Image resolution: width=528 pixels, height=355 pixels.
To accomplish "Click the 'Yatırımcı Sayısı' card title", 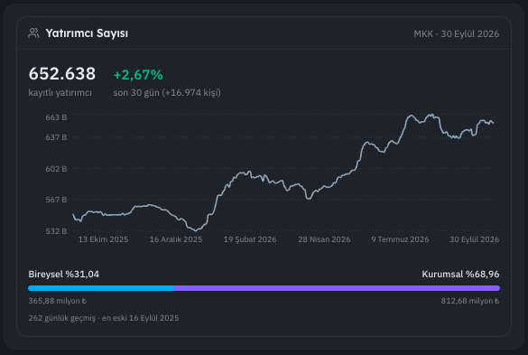I will (87, 33).
